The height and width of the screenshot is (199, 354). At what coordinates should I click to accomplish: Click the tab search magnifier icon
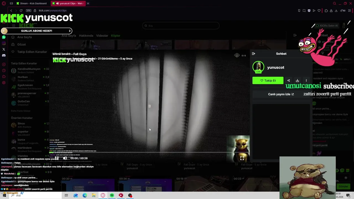click(334, 3)
